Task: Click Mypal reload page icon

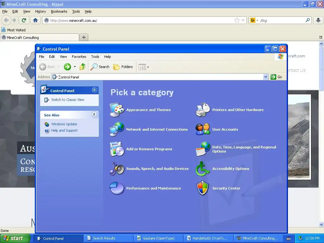Action: coord(24,20)
